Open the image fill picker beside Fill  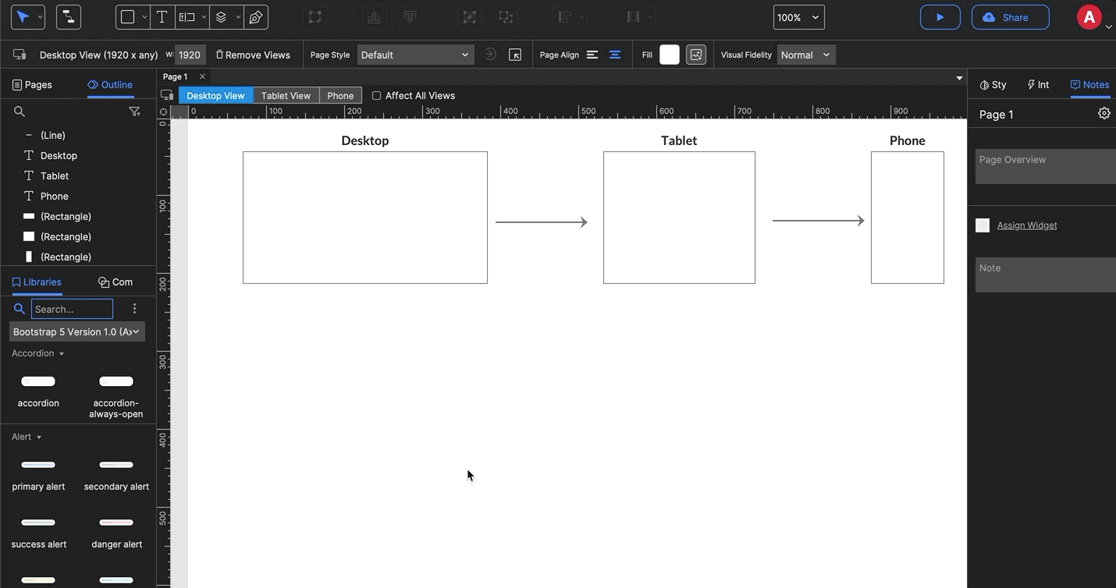click(695, 55)
